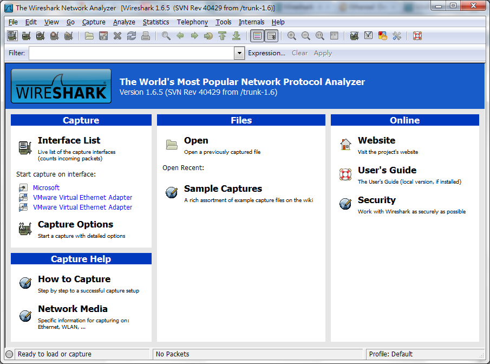Open Coloring rules toolbar icon

click(382, 36)
